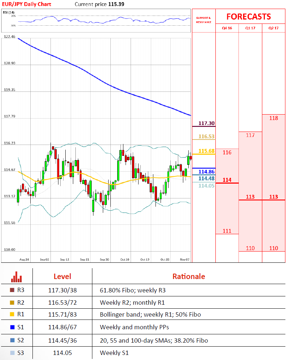Click the Oct 10 date axis label
The image size is (289, 360).
point(125,260)
